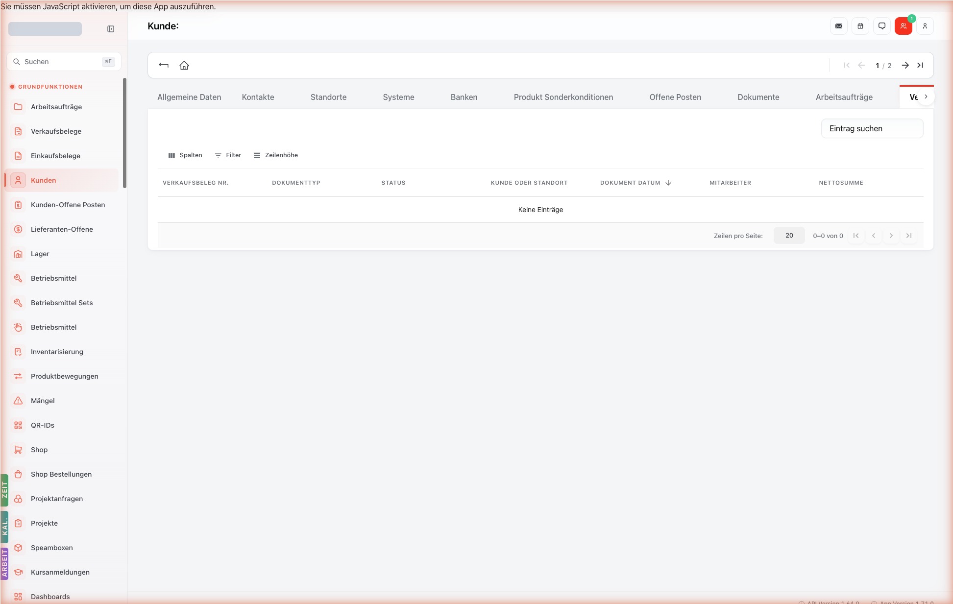Go to home via house icon
The height and width of the screenshot is (604, 953).
click(x=184, y=65)
